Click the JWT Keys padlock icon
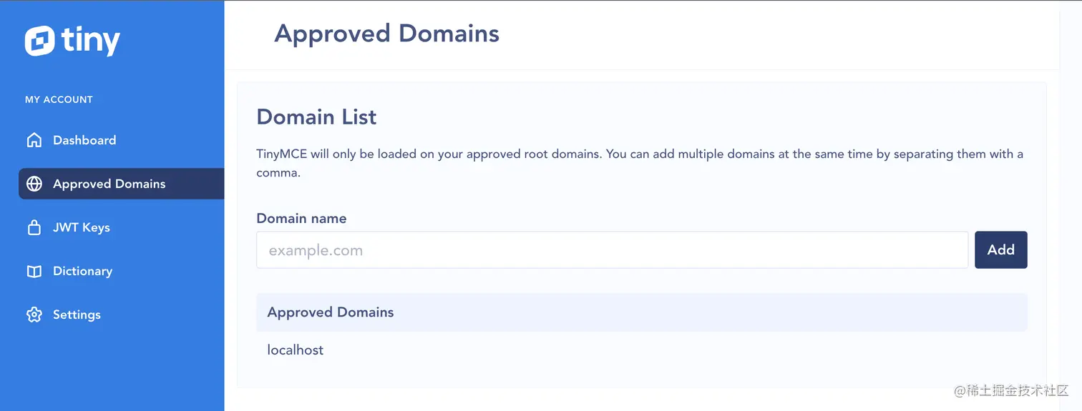The image size is (1082, 411). point(34,228)
